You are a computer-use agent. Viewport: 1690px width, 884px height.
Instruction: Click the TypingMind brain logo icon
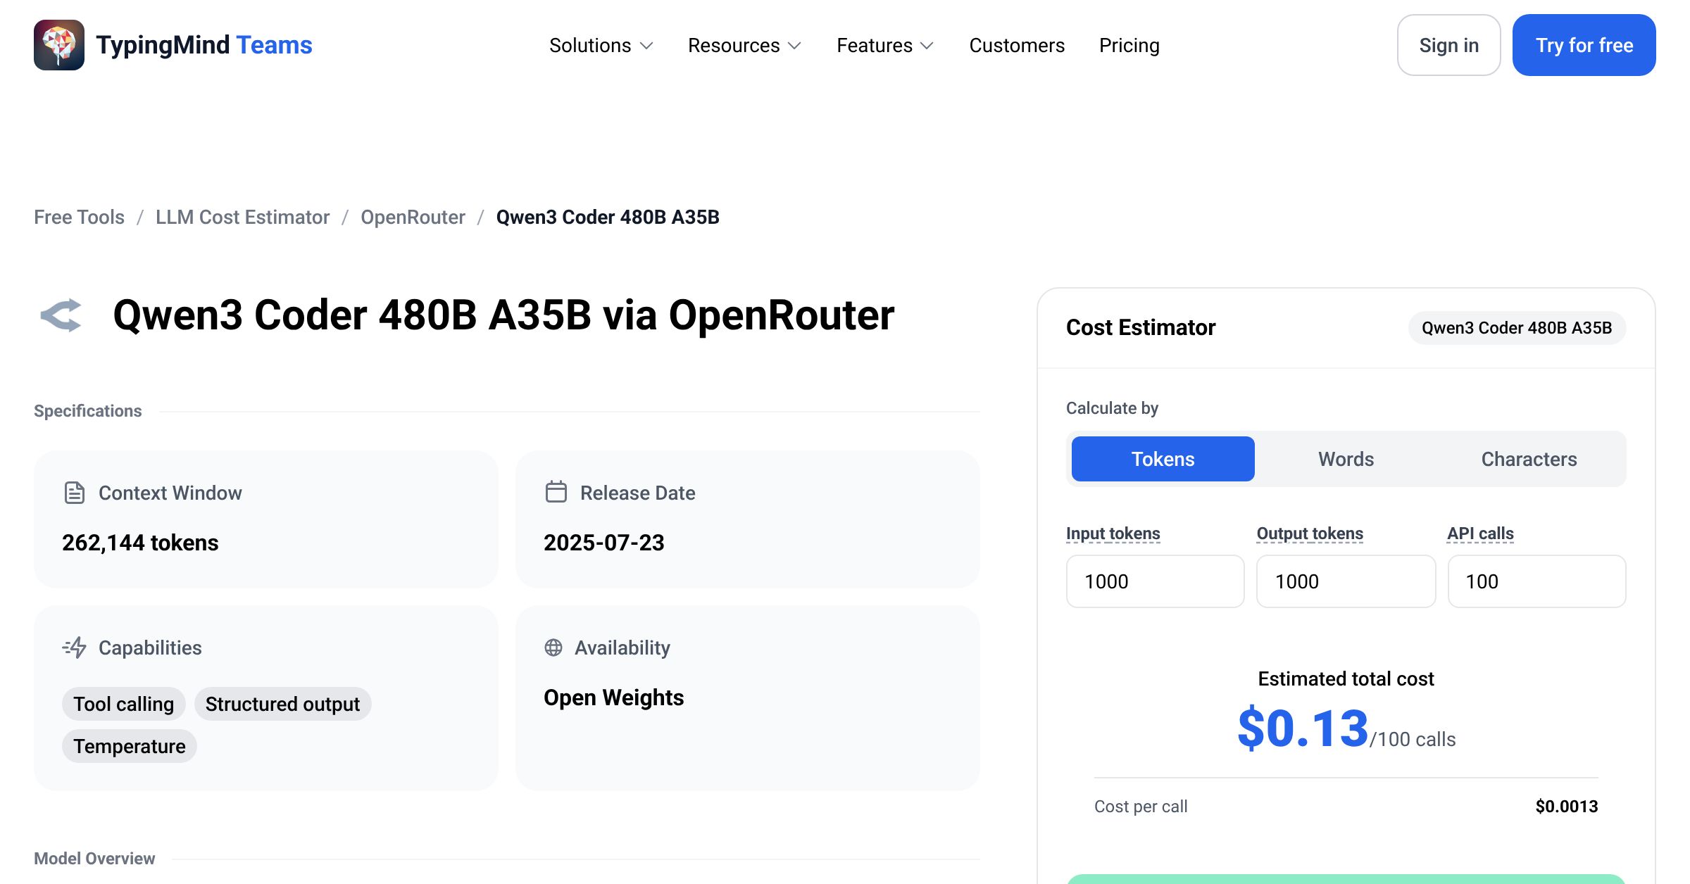coord(59,45)
